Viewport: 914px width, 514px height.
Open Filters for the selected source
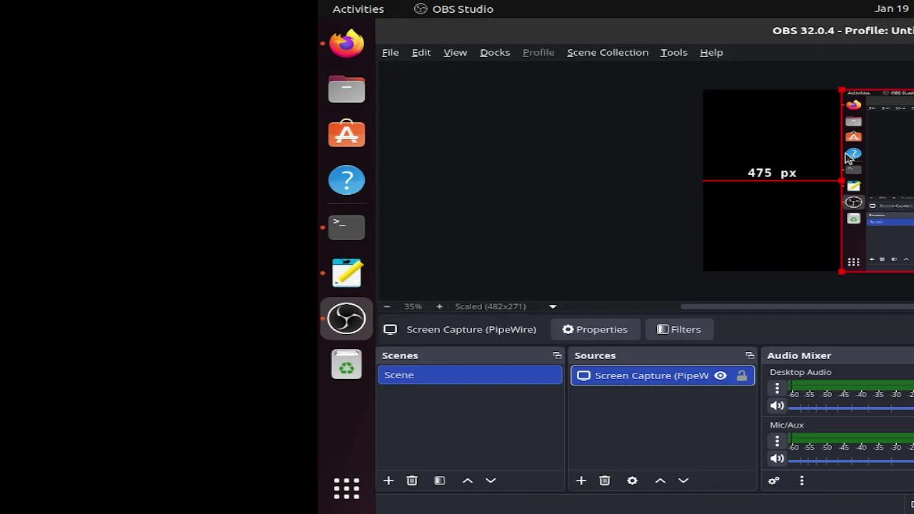(x=679, y=329)
